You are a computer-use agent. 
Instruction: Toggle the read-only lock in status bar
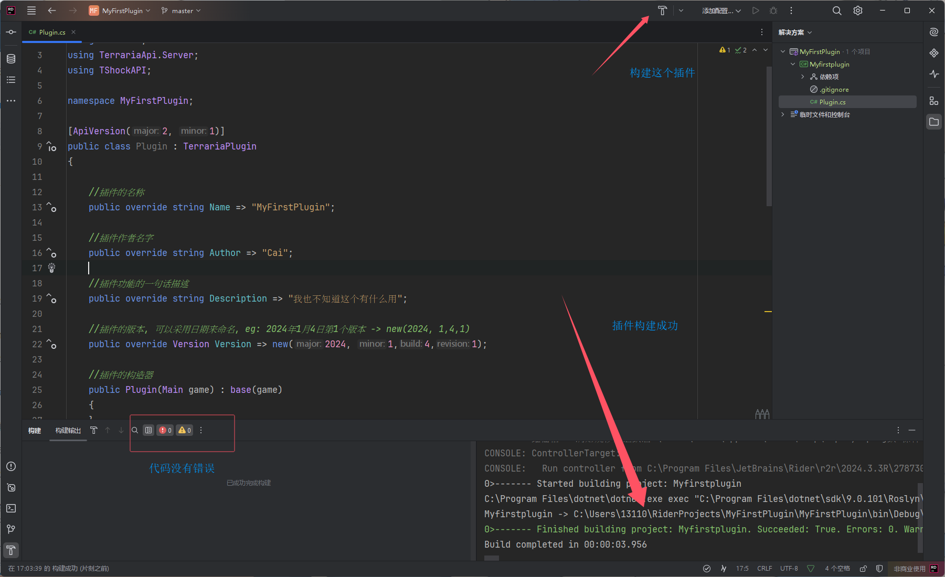tap(863, 569)
